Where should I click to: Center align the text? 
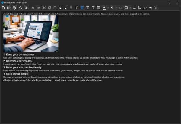[x=87, y=8]
